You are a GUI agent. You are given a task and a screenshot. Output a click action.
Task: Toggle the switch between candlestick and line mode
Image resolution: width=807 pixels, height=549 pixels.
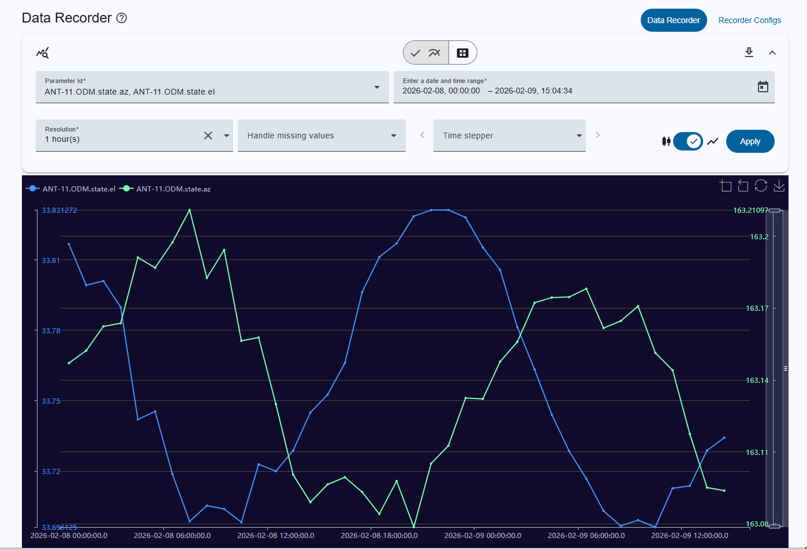[688, 141]
